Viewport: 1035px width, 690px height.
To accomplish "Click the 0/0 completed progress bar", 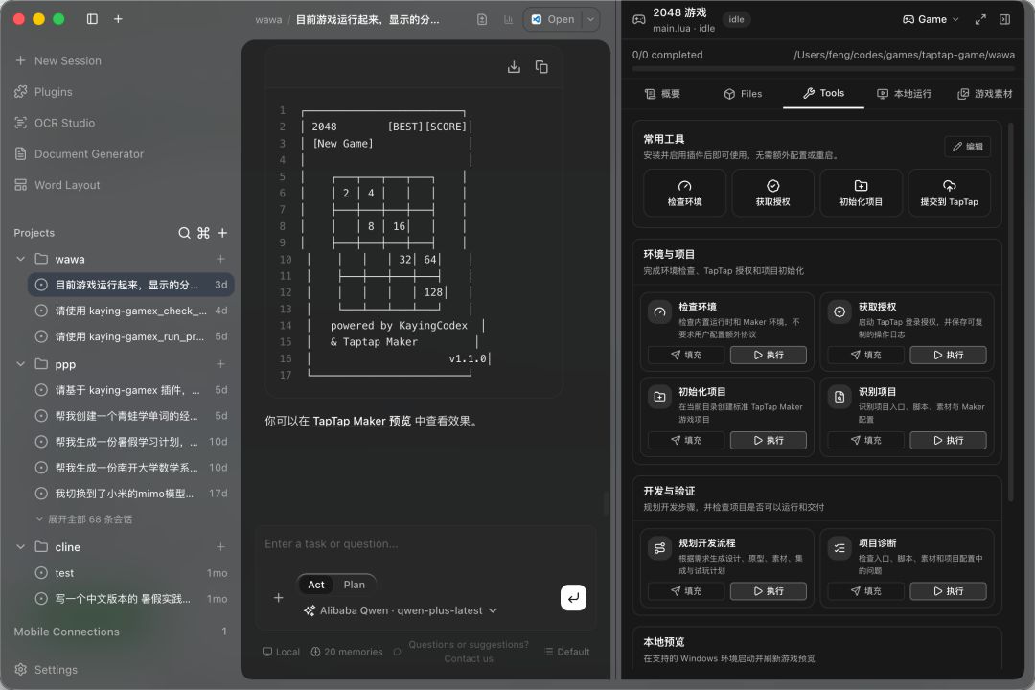I will (x=823, y=69).
